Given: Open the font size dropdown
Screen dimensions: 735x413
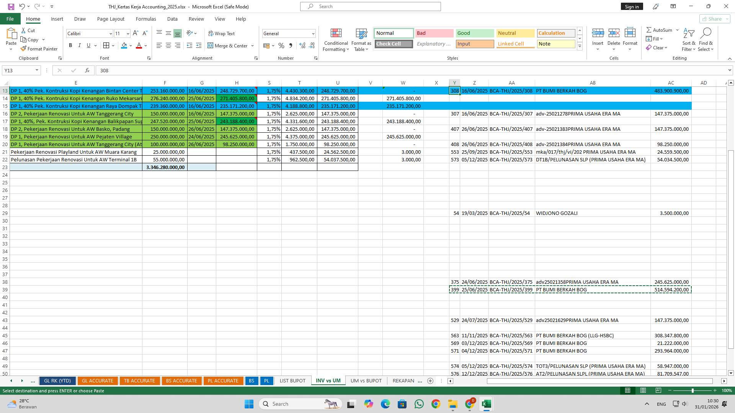Looking at the screenshot, I should [127, 33].
